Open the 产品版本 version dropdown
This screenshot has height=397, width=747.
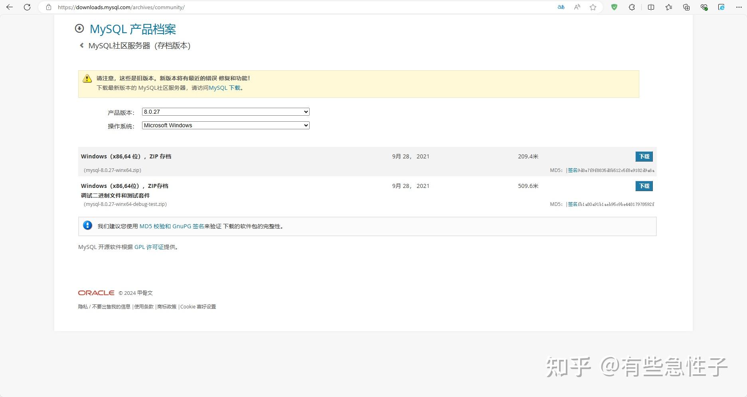point(225,112)
